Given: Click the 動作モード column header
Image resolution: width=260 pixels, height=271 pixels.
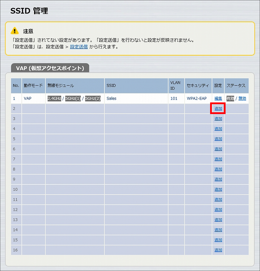Looking at the screenshot, I should 33,86.
